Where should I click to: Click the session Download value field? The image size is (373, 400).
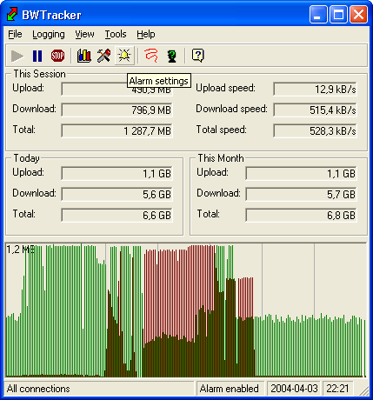pyautogui.click(x=117, y=110)
